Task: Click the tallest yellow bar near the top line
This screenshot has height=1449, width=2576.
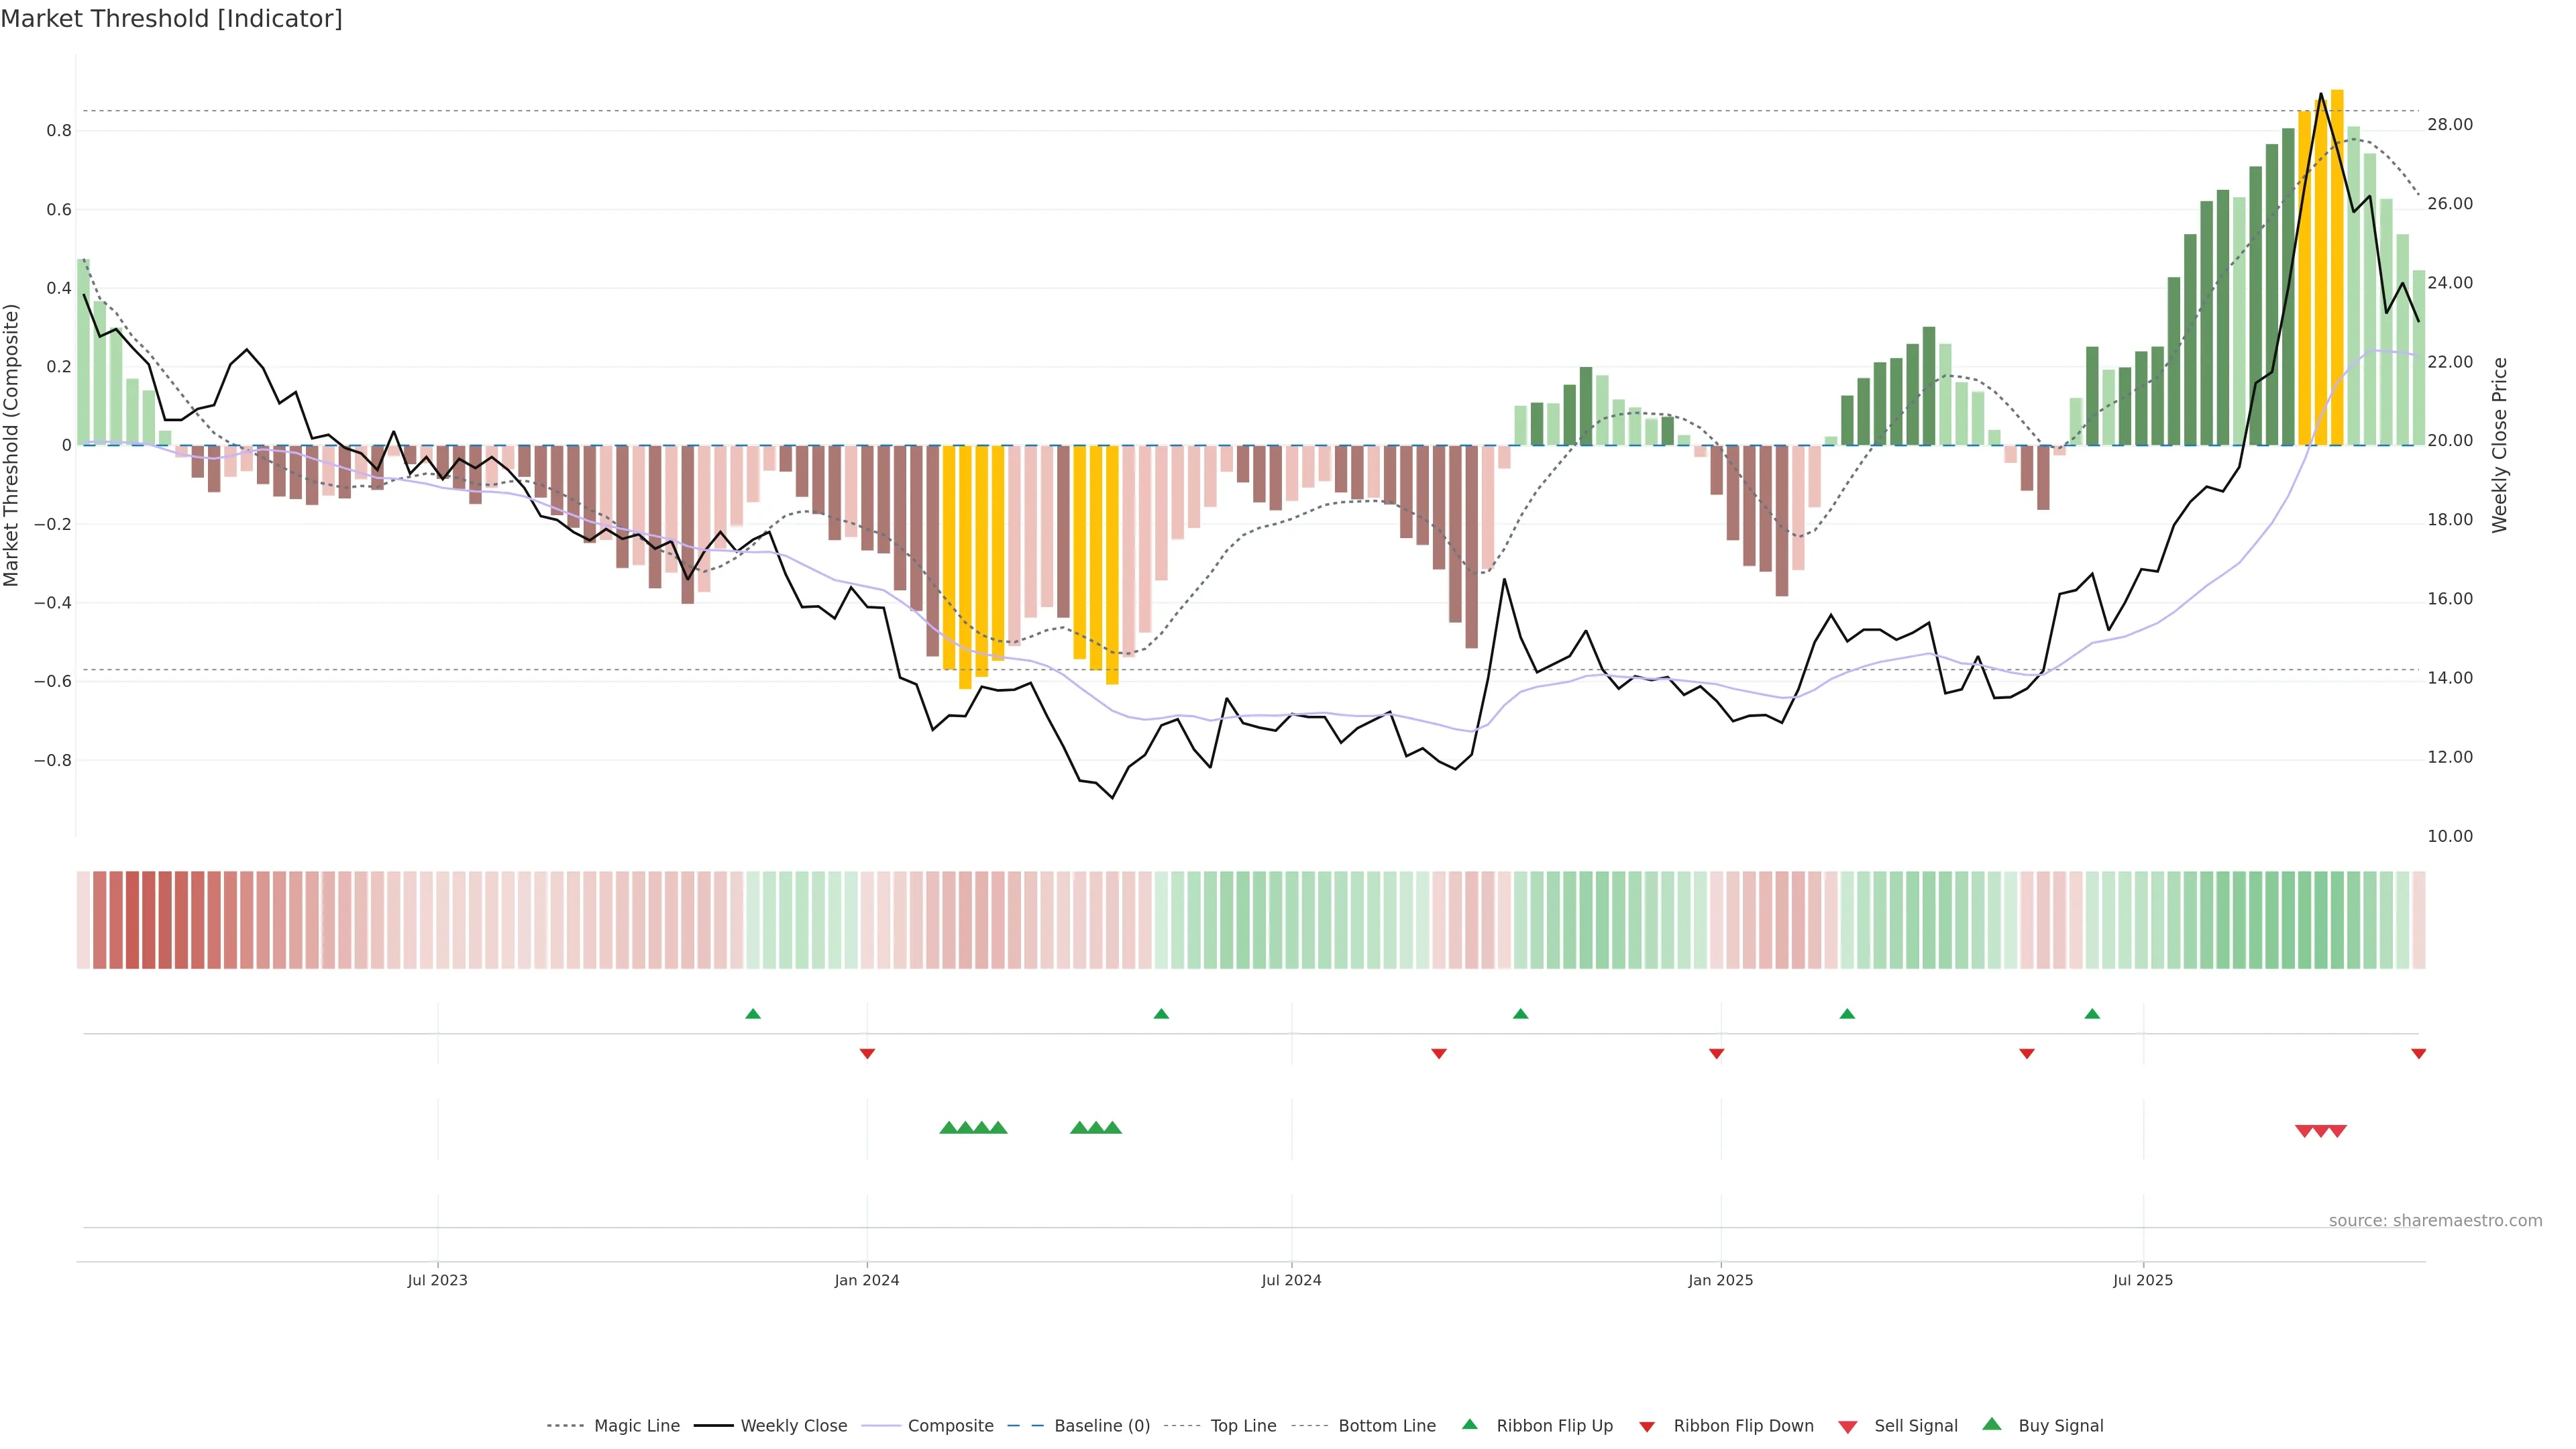Action: (2337, 268)
